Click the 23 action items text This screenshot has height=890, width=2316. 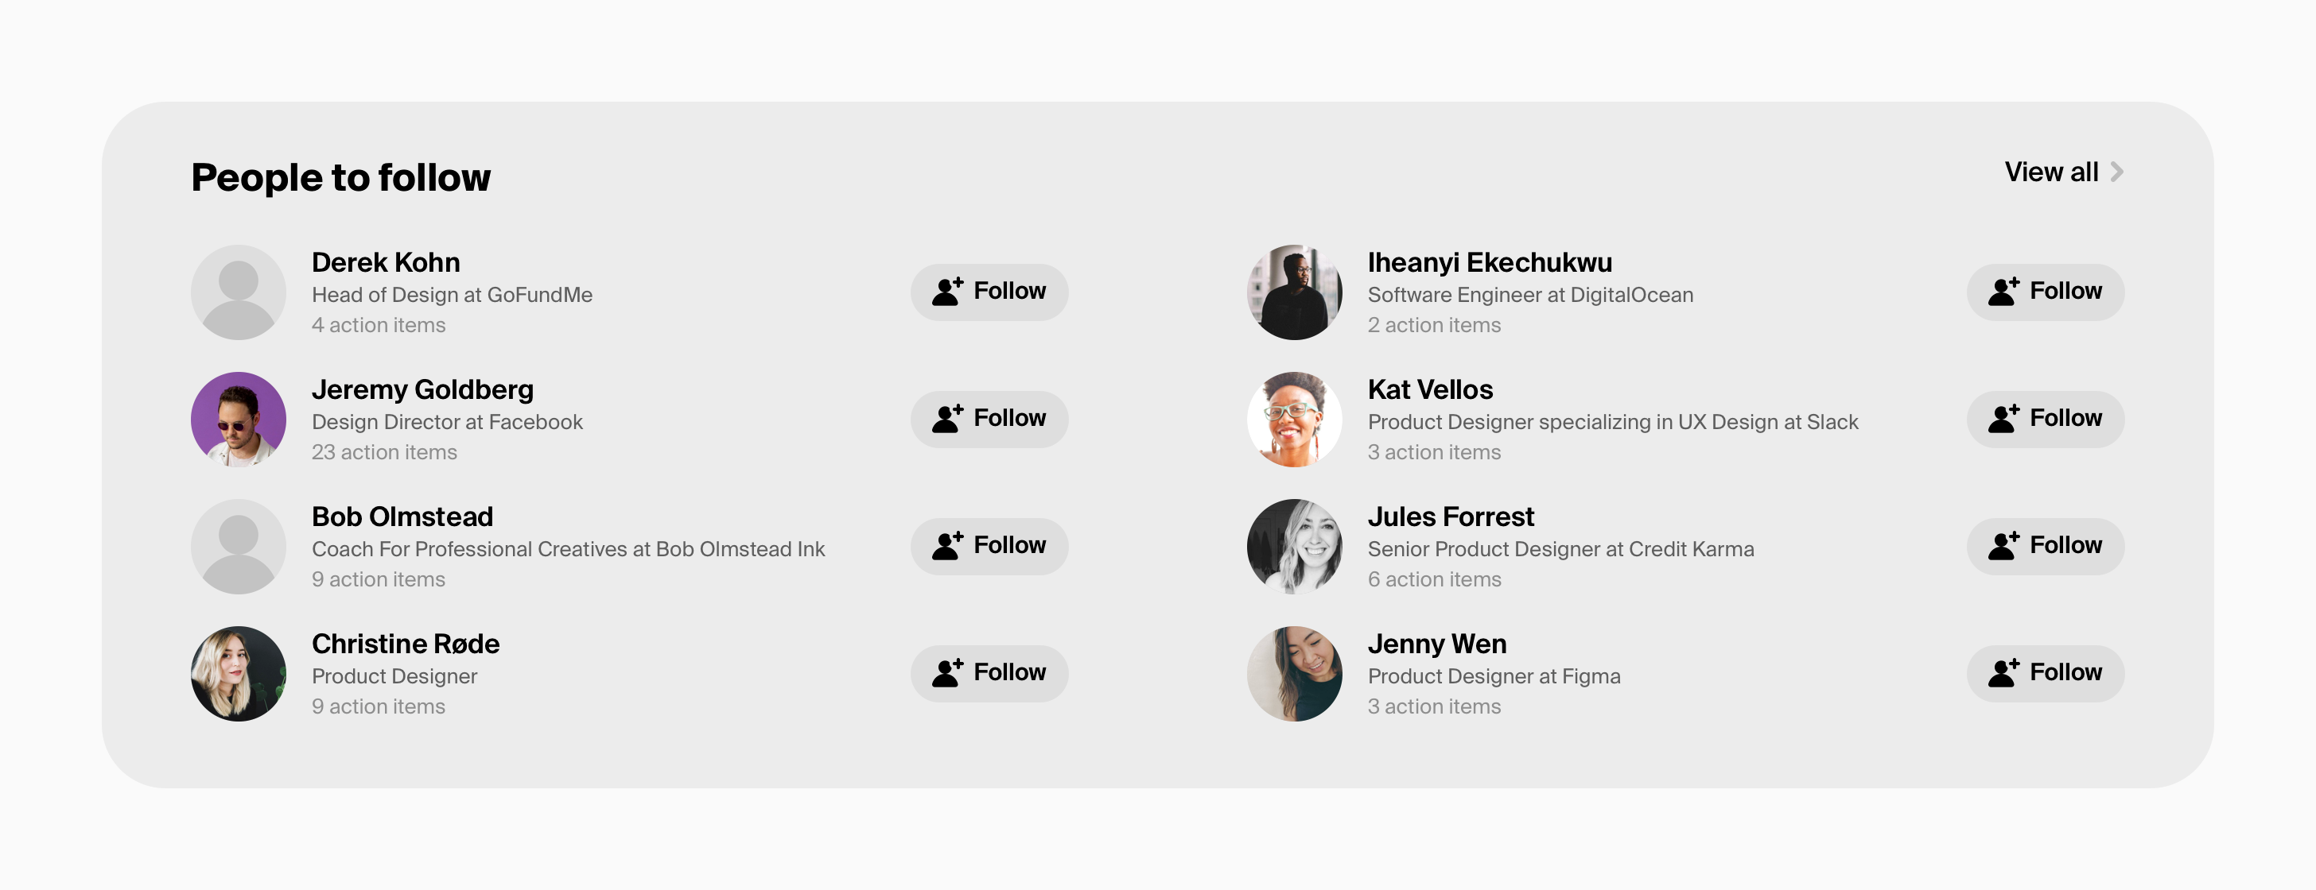(x=384, y=453)
